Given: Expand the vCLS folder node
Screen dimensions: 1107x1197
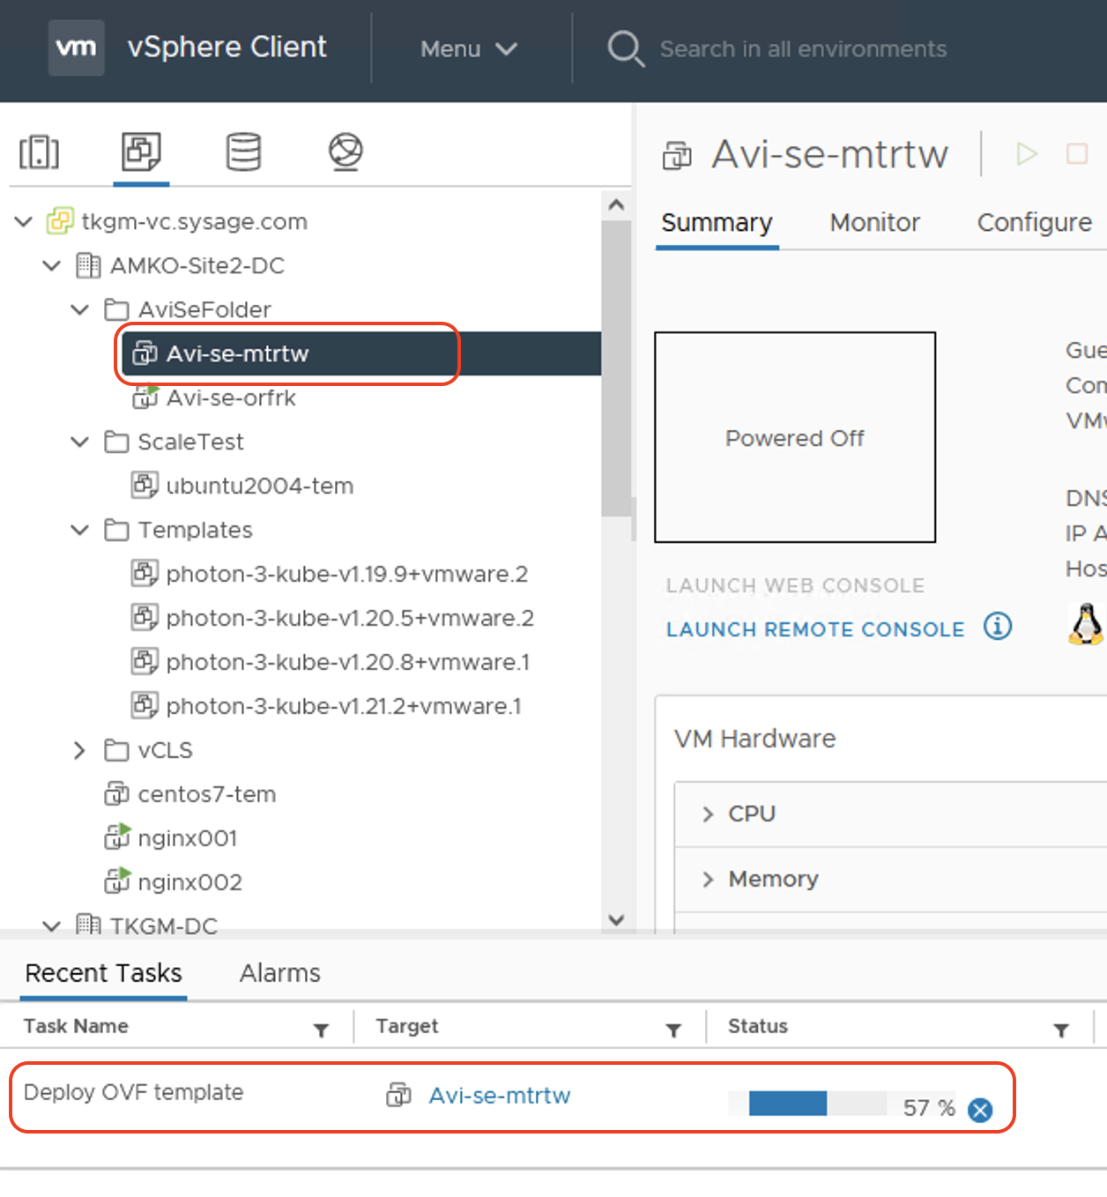Looking at the screenshot, I should (x=80, y=750).
